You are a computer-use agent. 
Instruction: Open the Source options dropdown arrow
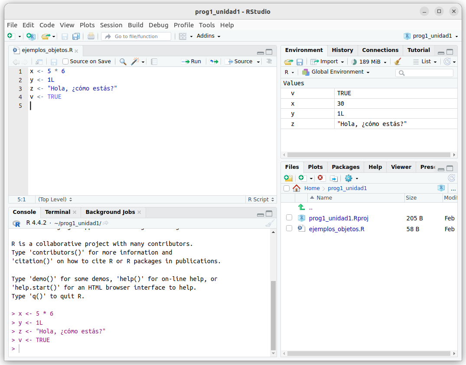tap(258, 62)
